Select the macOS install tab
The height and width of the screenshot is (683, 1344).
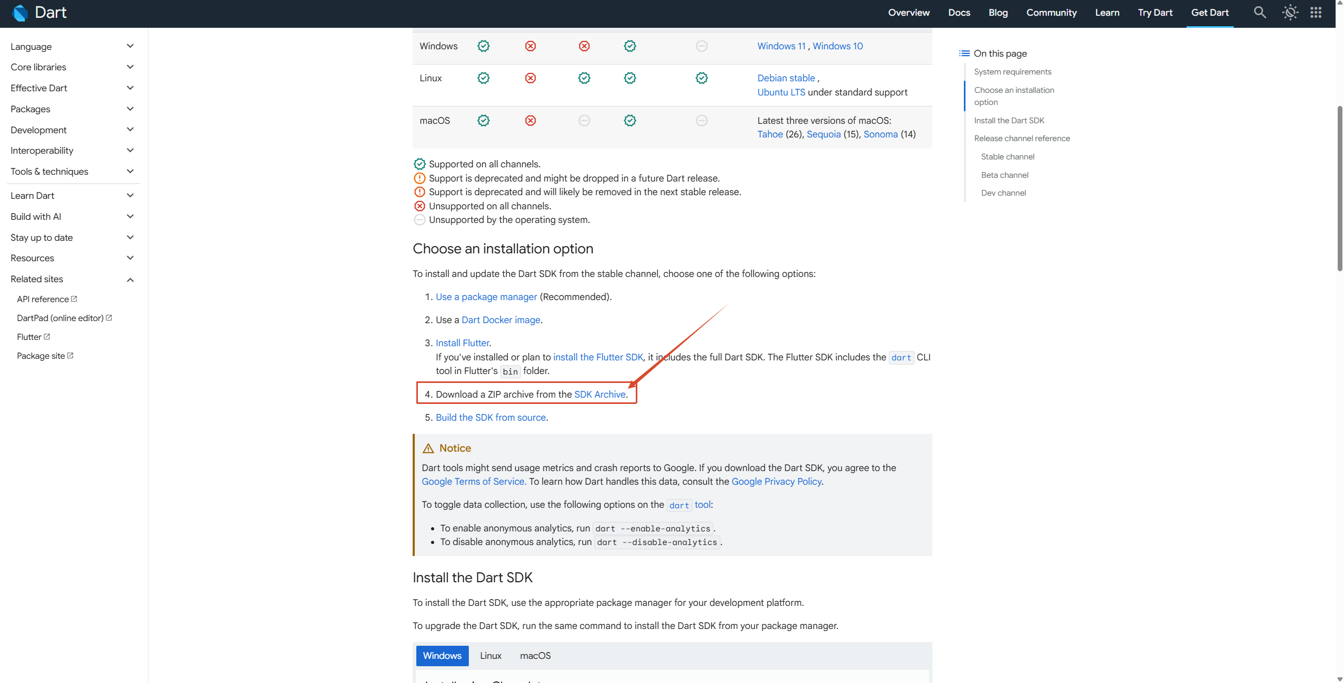(535, 656)
